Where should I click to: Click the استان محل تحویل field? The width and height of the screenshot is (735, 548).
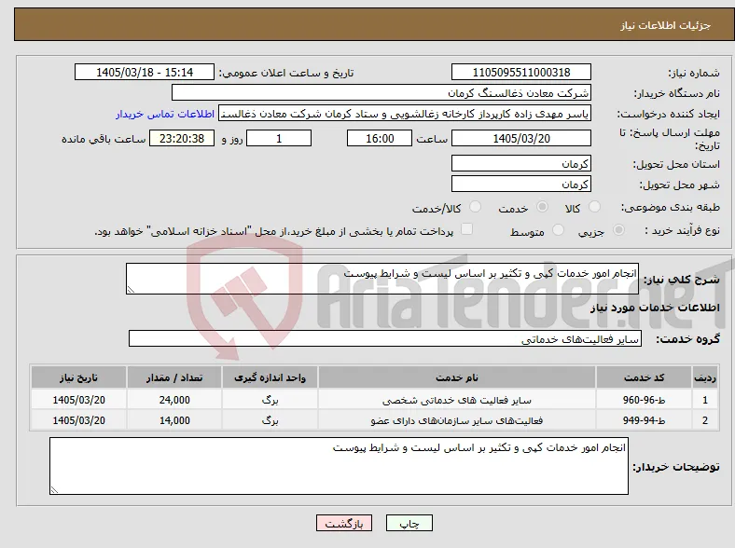click(521, 163)
